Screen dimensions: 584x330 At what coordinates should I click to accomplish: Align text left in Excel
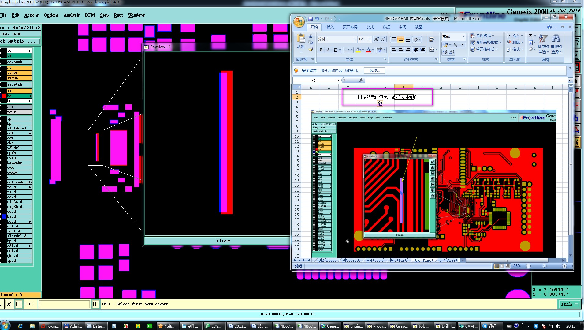(394, 50)
